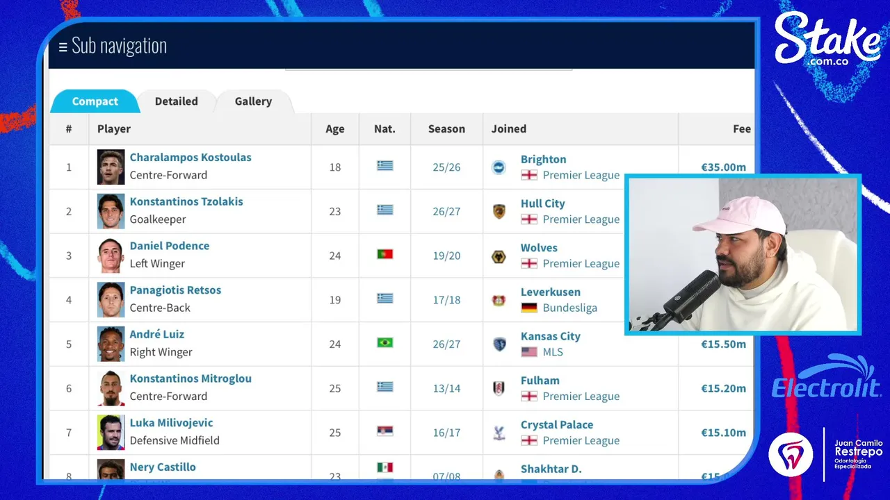Click England flag beside Crystal Palace's Premier League
The width and height of the screenshot is (890, 500).
pos(529,440)
